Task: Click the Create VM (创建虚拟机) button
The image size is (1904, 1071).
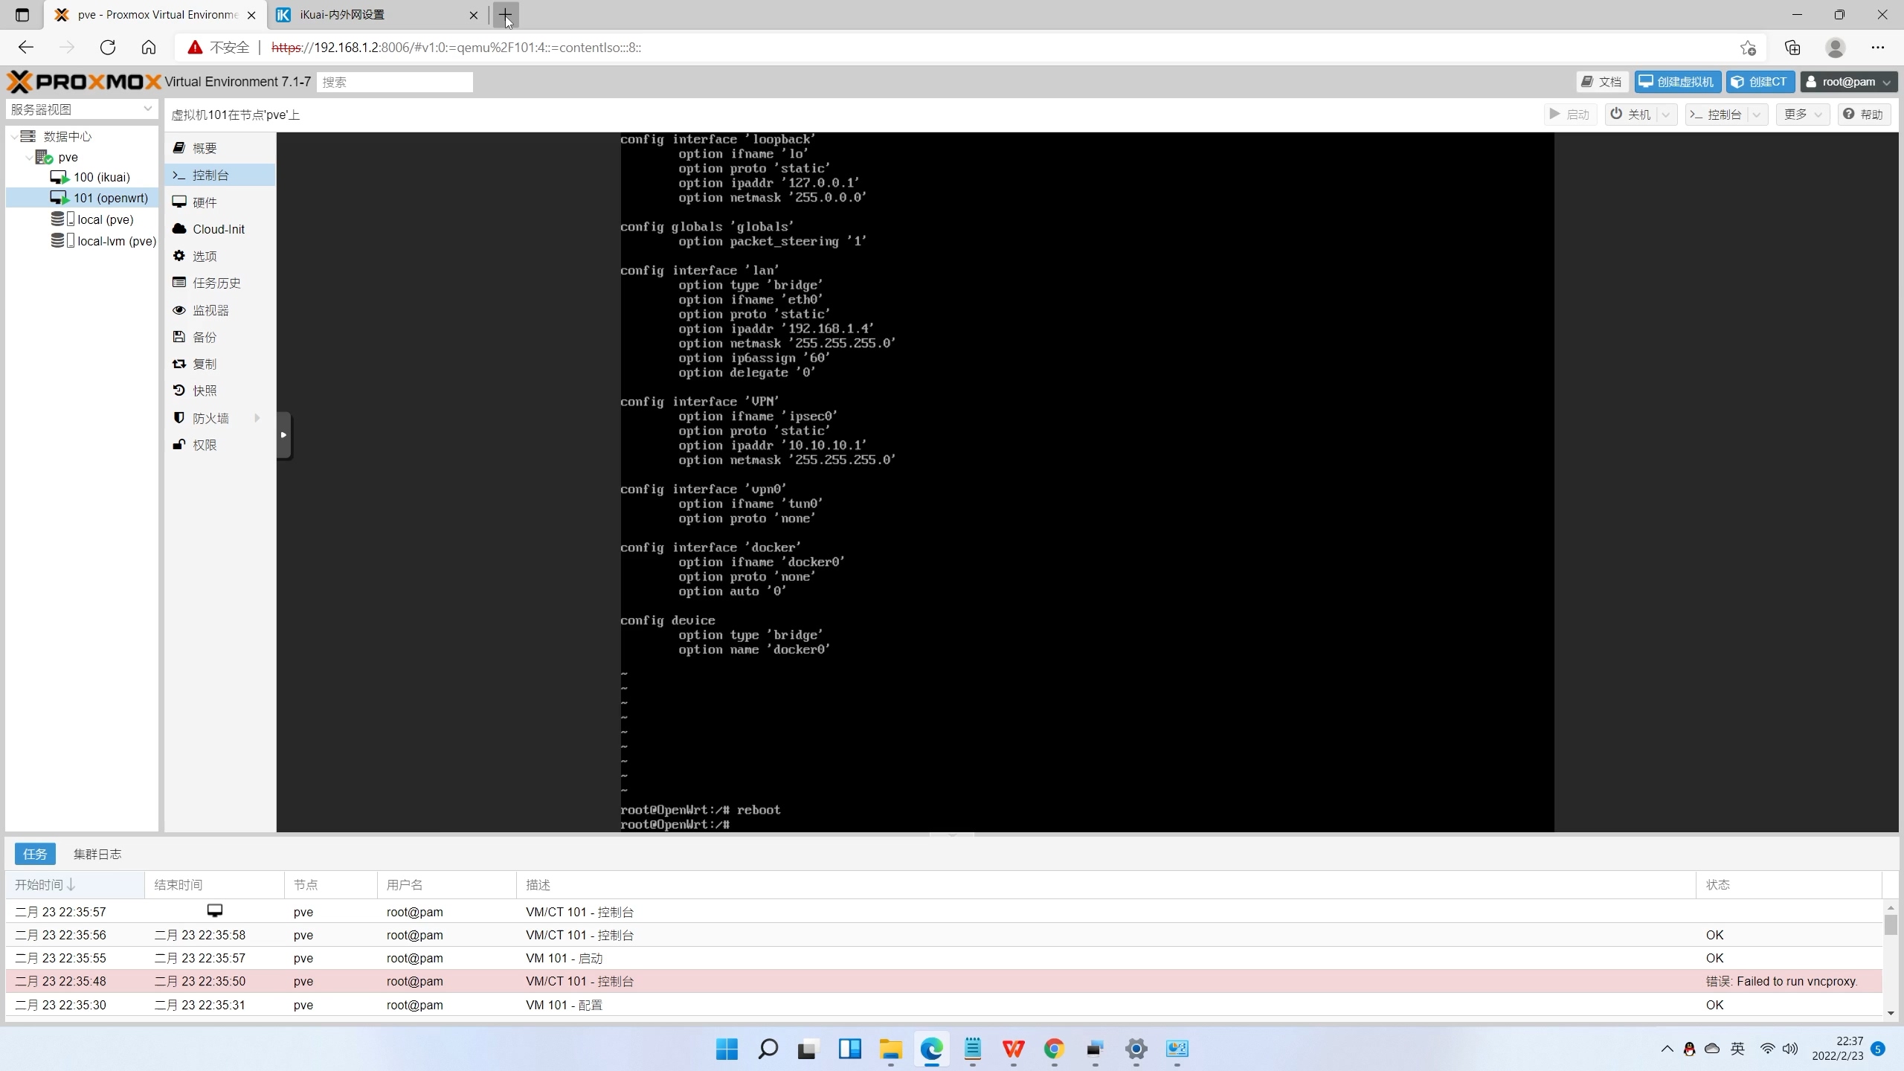Action: (x=1677, y=82)
